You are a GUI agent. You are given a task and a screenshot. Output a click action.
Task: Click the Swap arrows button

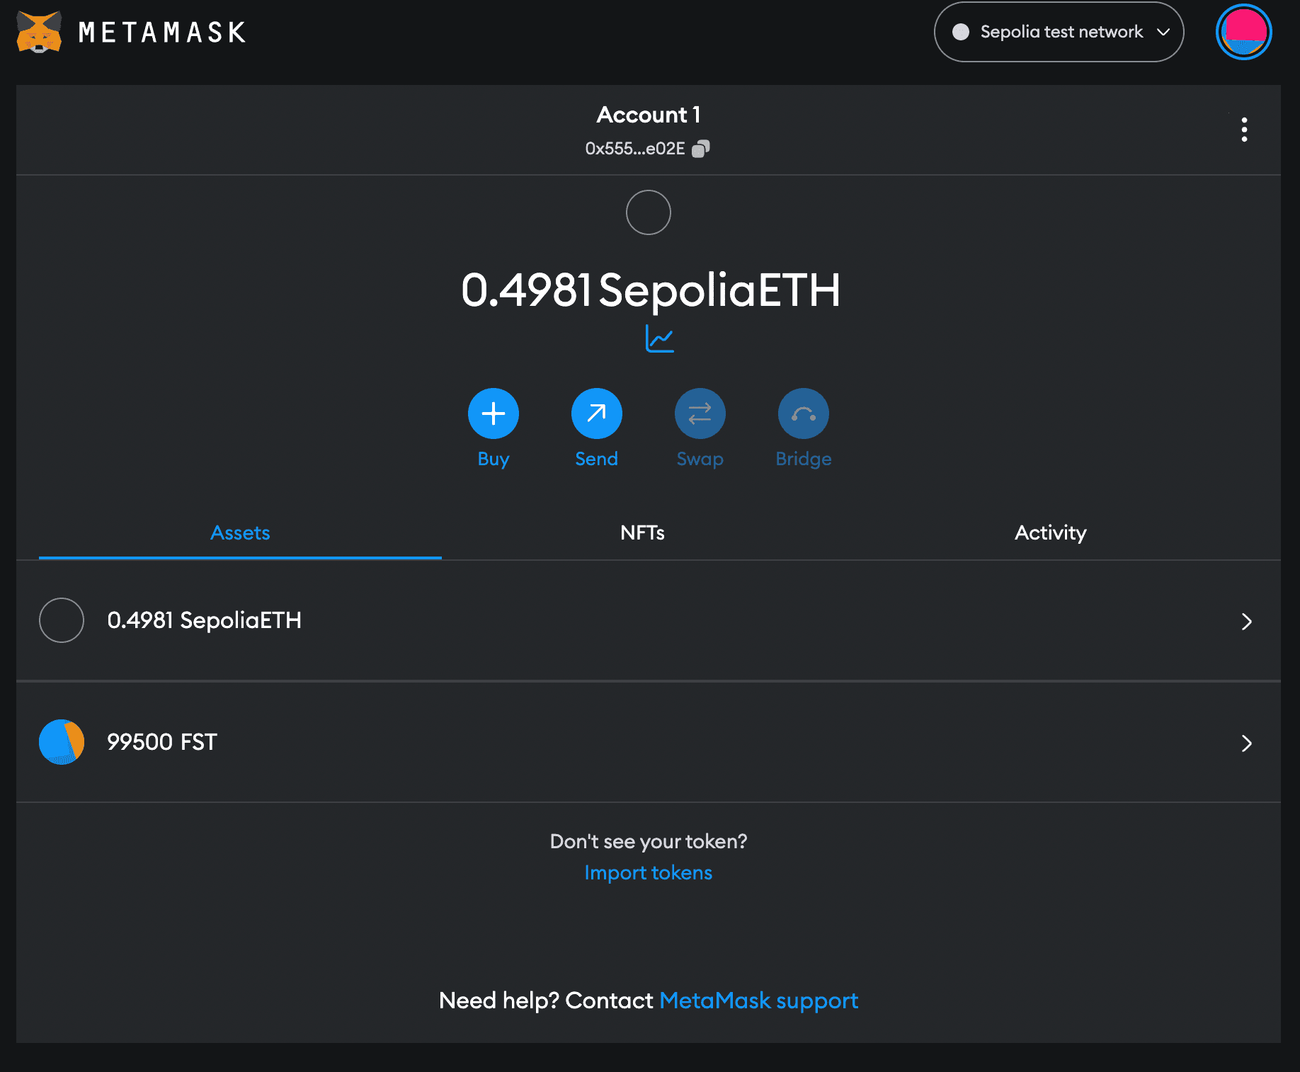(700, 414)
